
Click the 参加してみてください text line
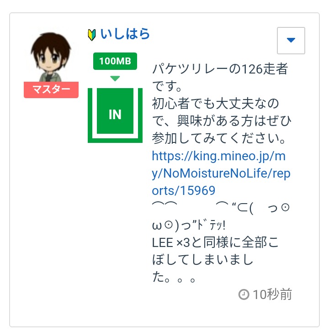(x=219, y=138)
